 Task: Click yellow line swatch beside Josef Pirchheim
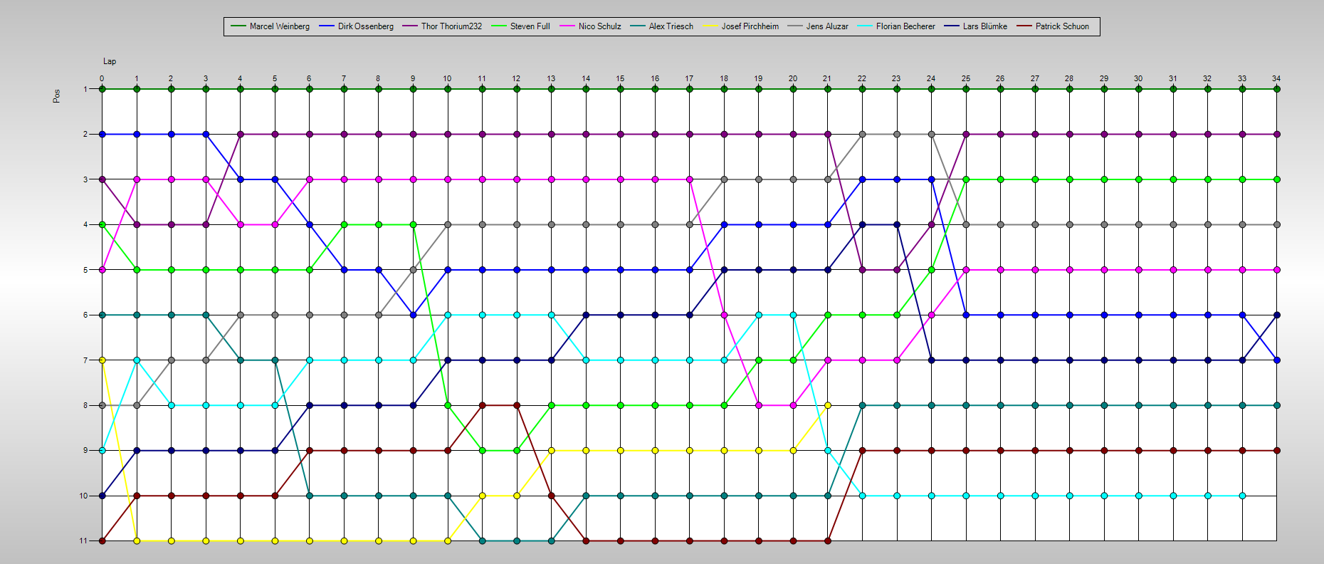pos(710,26)
